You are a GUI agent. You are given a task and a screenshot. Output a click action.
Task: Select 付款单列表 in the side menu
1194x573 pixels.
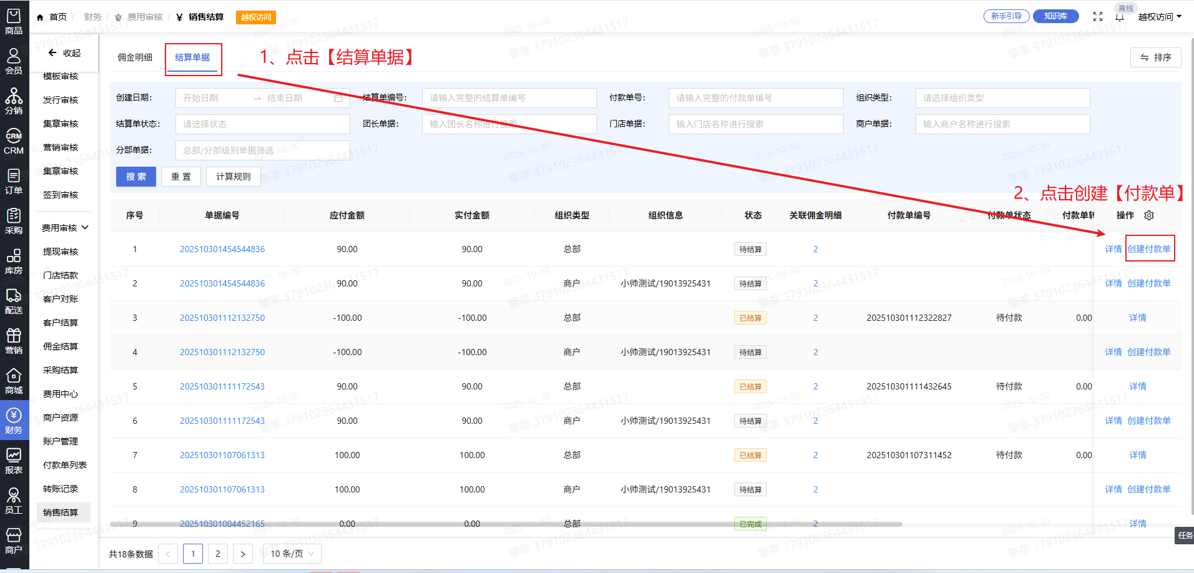[64, 465]
